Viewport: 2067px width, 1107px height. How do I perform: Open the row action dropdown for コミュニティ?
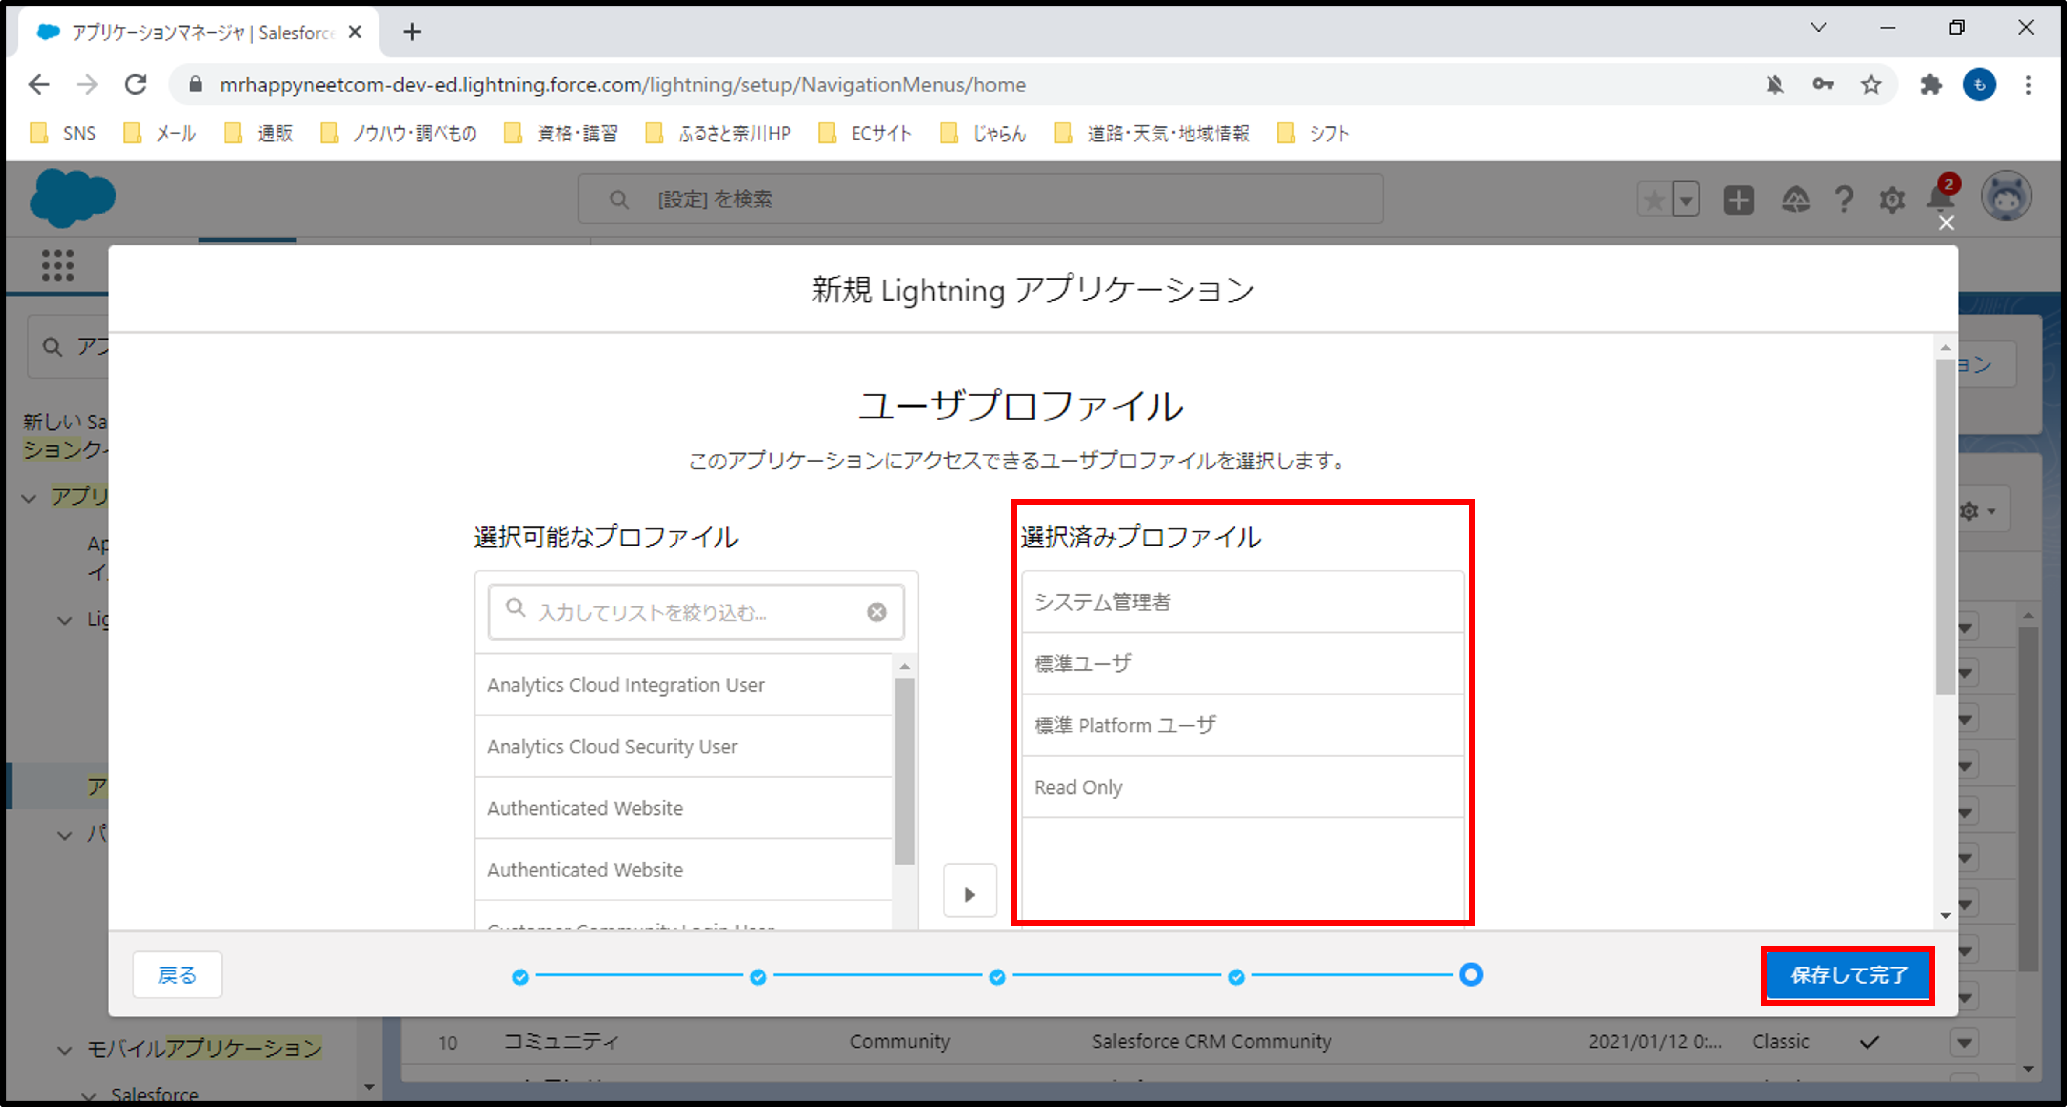pos(1963,1043)
